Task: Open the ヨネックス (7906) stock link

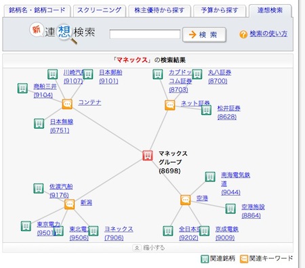Action: coord(119,233)
